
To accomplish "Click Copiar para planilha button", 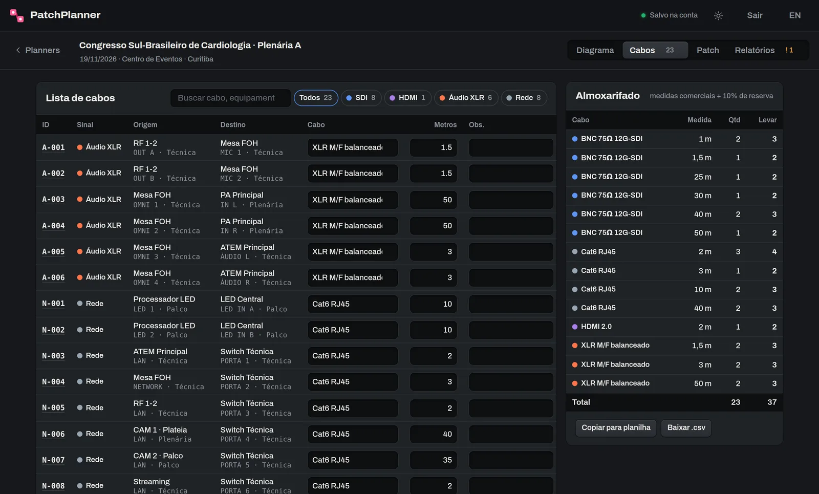I will click(616, 428).
